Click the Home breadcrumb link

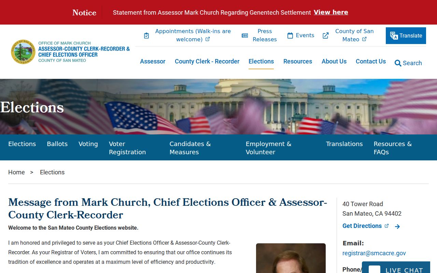pos(16,172)
